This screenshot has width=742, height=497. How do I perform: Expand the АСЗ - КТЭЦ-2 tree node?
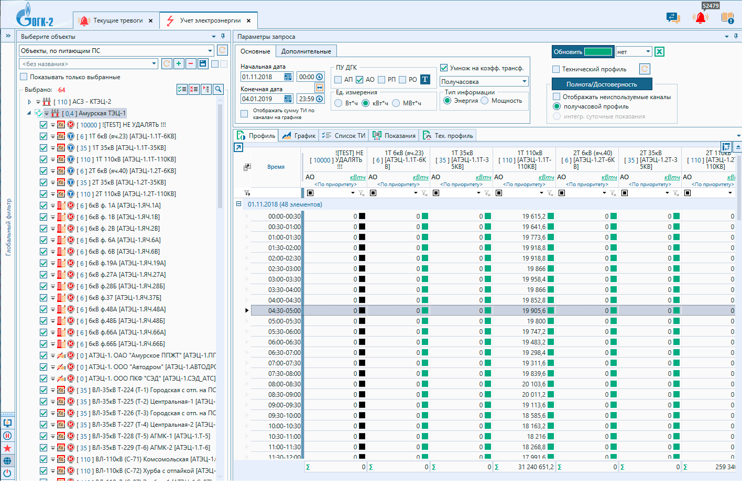[x=30, y=102]
